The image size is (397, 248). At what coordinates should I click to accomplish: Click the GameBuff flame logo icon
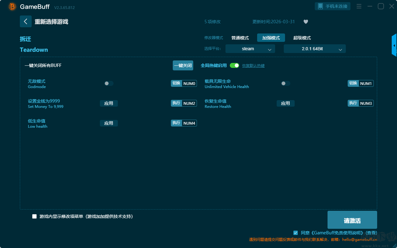pos(12,7)
